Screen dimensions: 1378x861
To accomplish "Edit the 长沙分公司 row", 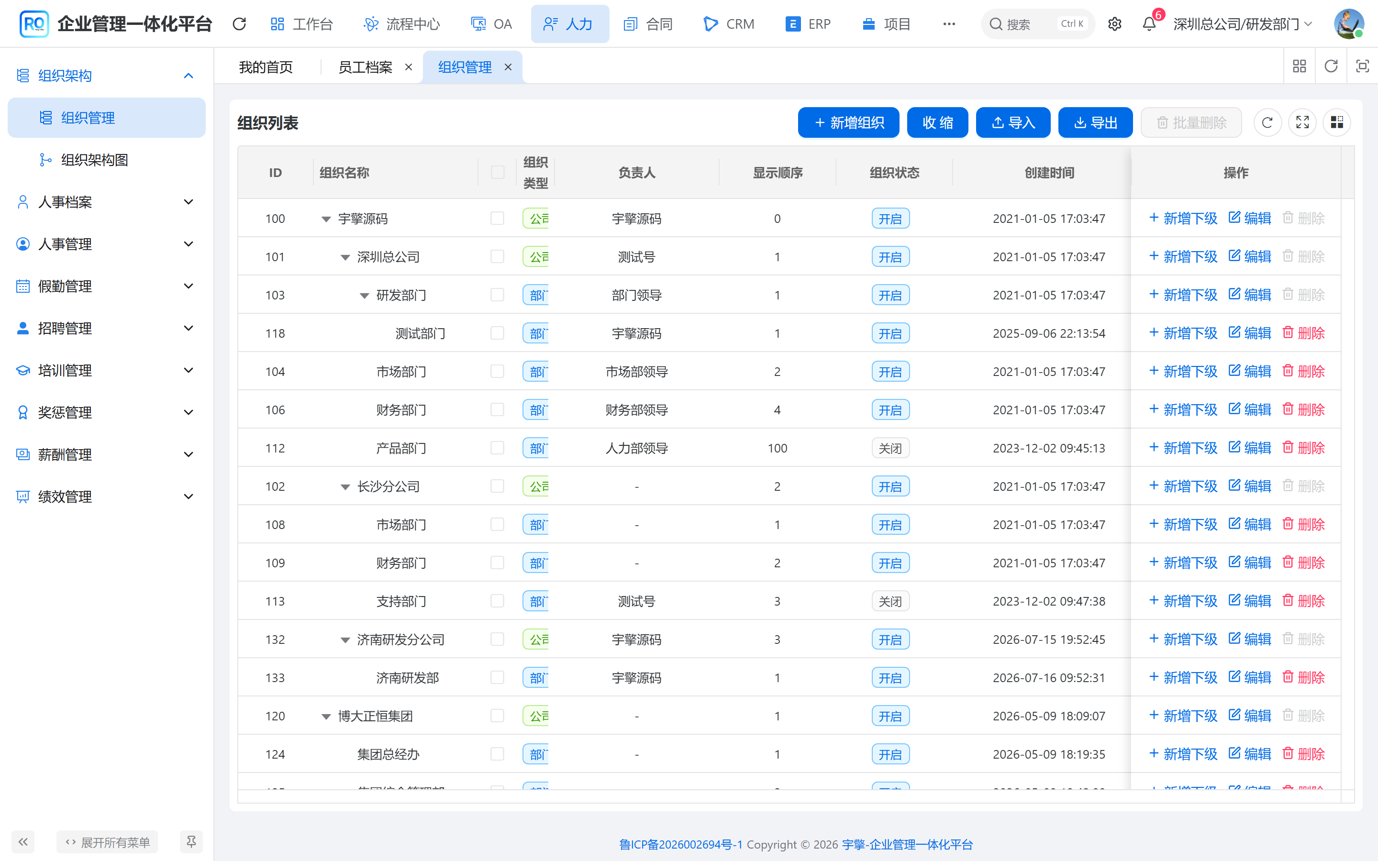I will 1249,486.
